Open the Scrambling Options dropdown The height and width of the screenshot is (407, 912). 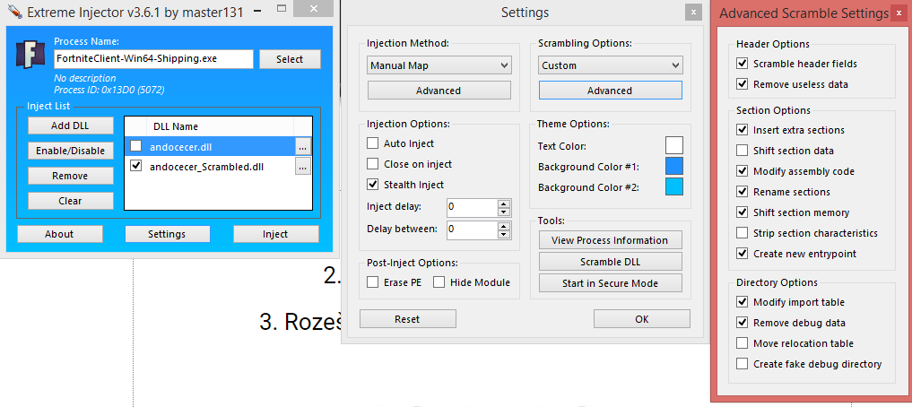coord(610,65)
